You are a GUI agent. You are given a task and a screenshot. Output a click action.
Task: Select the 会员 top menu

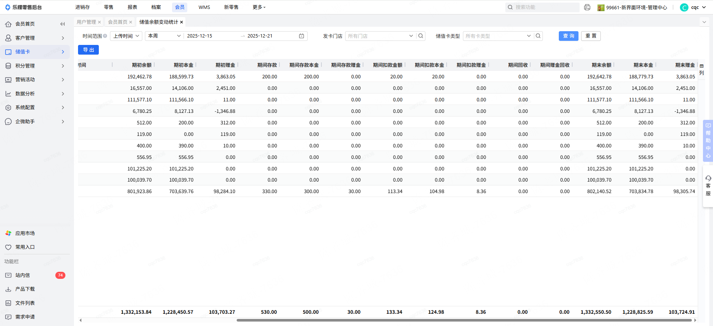[180, 7]
